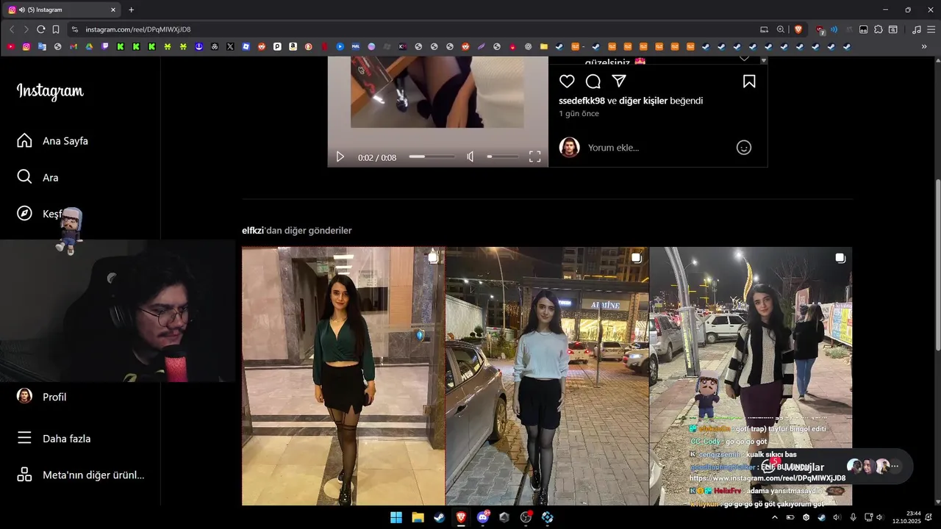Click the address bar URL
Image resolution: width=941 pixels, height=529 pixels.
coord(138,29)
